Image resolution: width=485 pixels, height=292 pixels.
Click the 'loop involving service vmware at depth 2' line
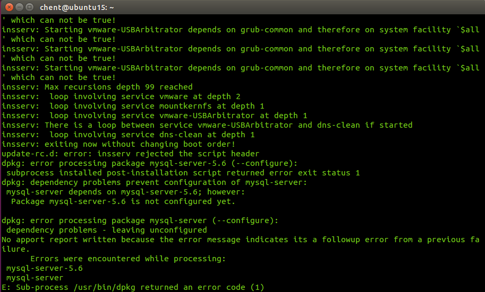coord(121,96)
